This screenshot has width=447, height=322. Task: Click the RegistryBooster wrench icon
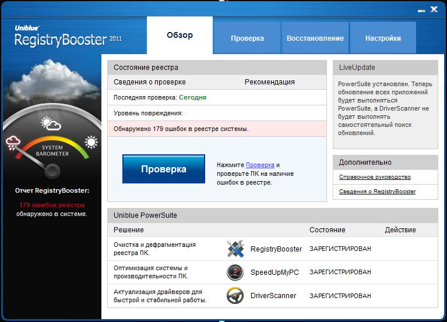click(235, 249)
